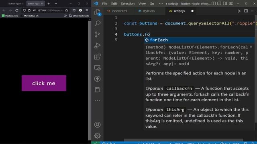Toggle the bottom panel layout

219,4
